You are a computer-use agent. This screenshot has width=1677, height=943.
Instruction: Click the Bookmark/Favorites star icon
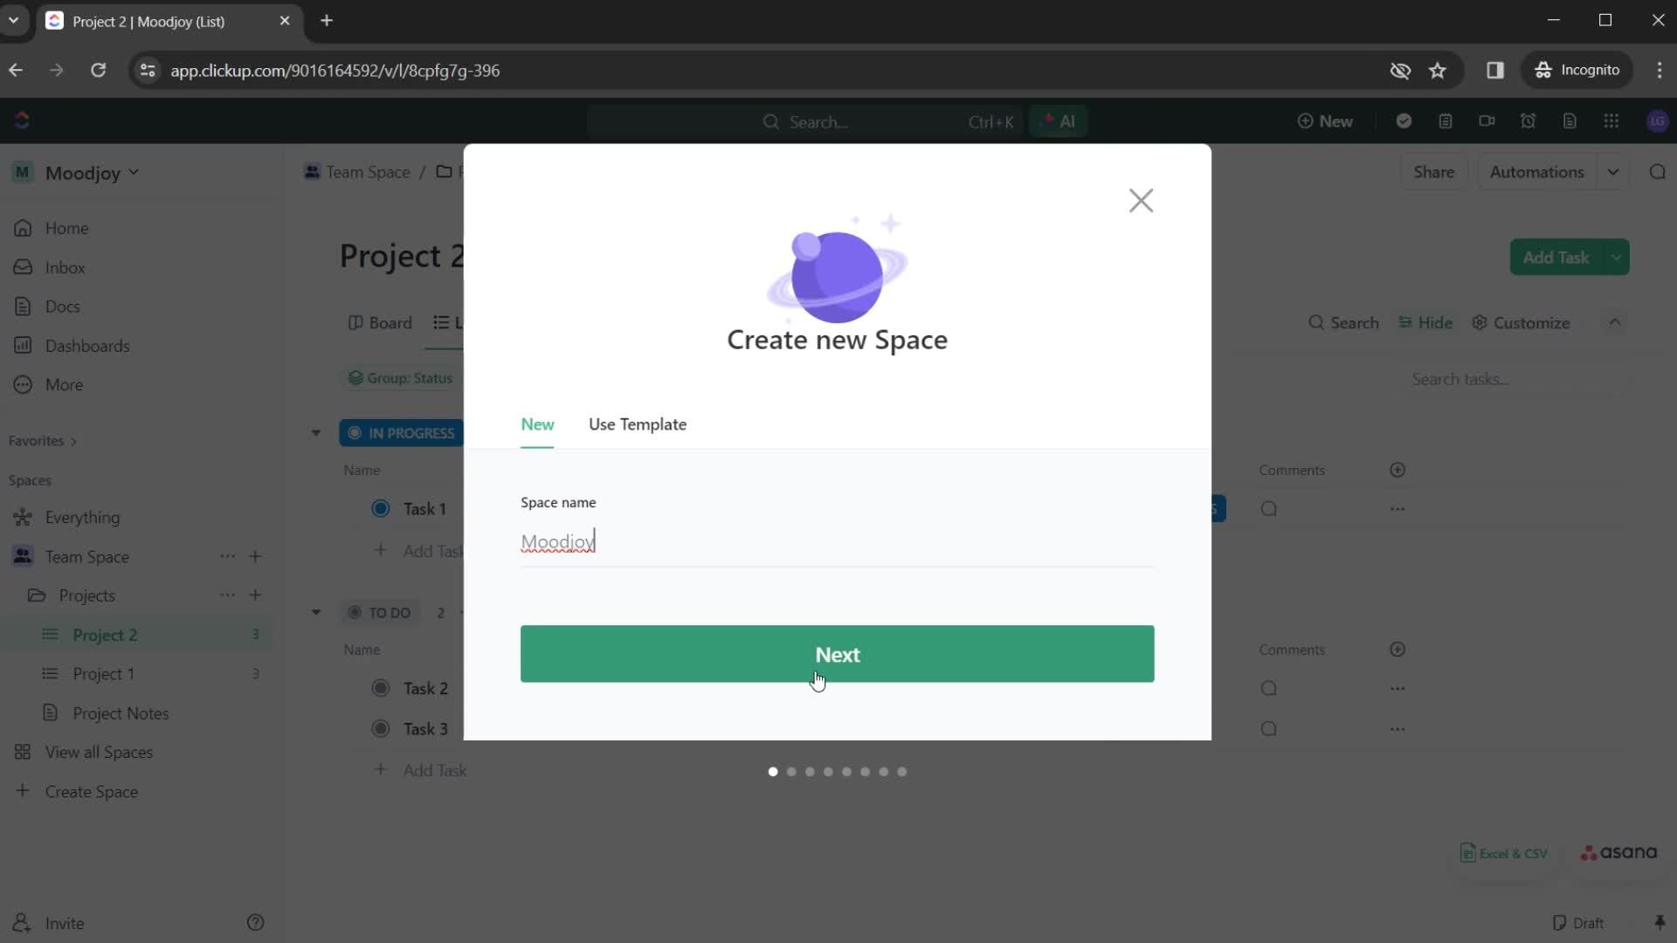[1439, 70]
